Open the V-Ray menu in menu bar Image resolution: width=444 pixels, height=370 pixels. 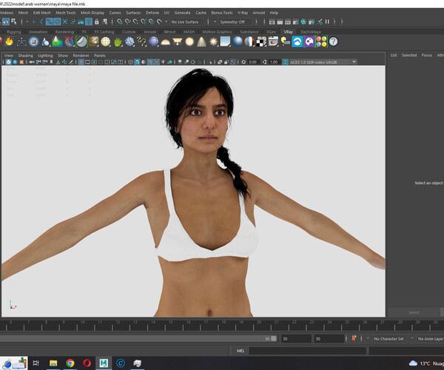243,13
